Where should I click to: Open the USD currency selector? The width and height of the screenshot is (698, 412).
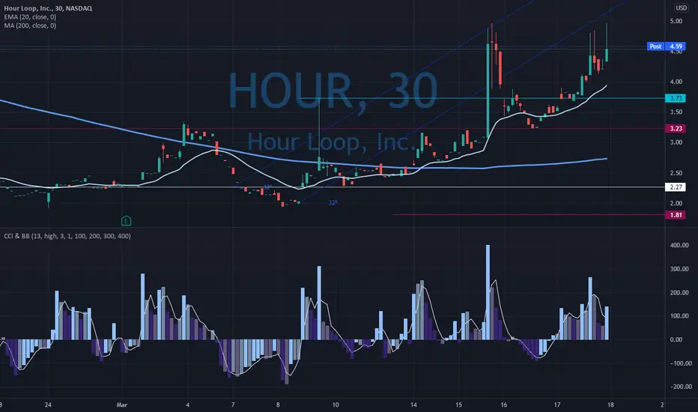[681, 7]
